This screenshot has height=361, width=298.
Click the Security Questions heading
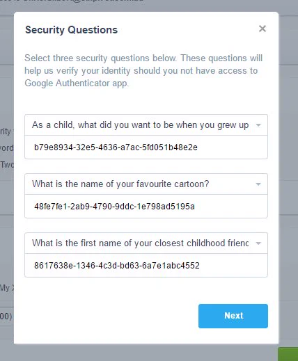(x=71, y=30)
